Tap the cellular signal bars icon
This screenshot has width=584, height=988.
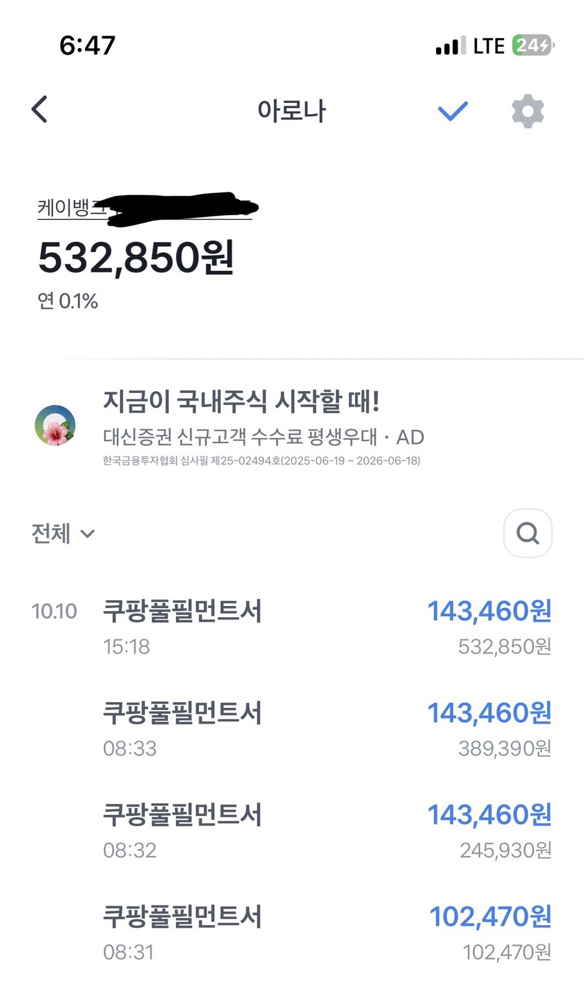tap(450, 46)
